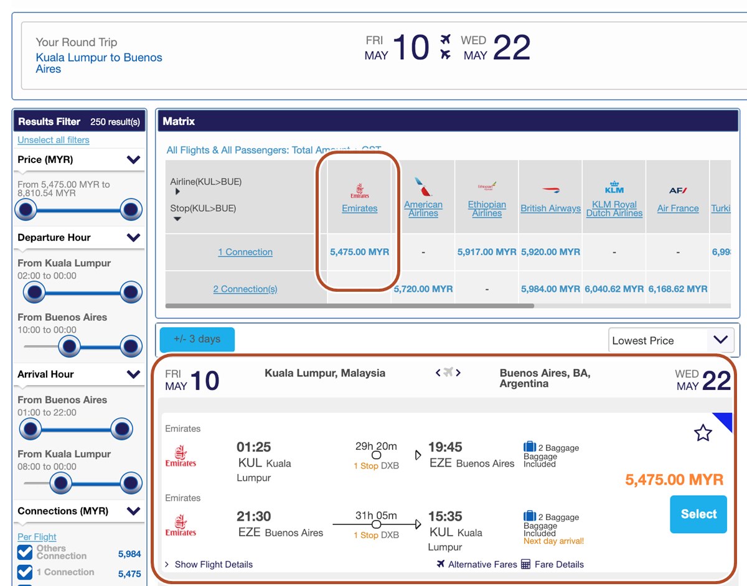Click arrival From Buenos Aires right slider handle
Screen dimensions: 747x586
[121, 429]
